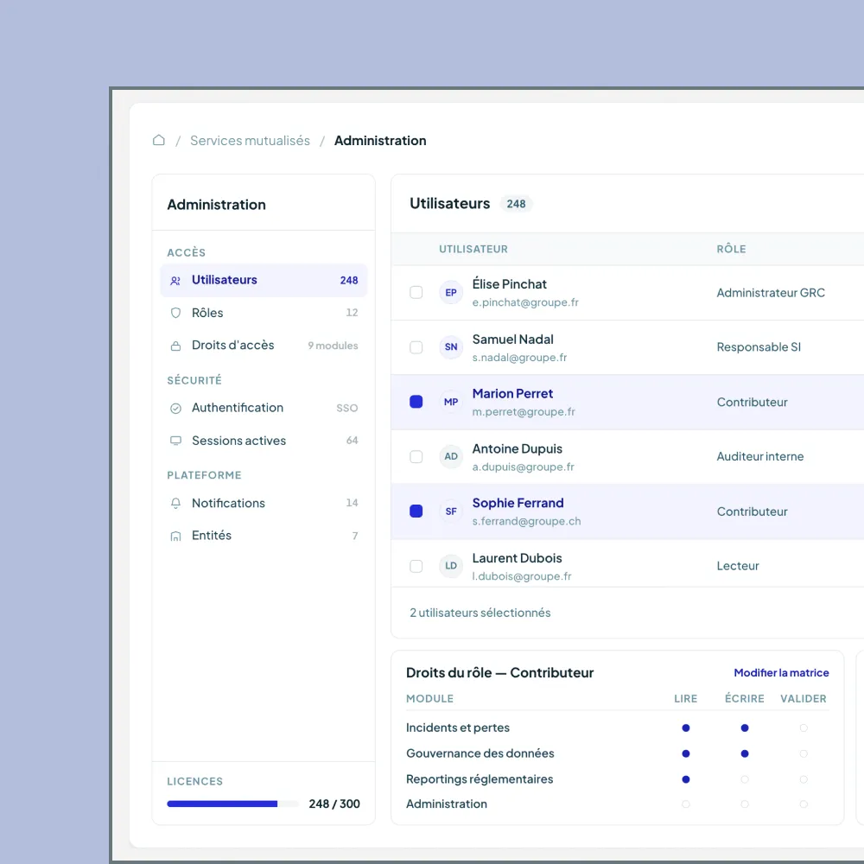The width and height of the screenshot is (864, 864).
Task: Click the Rôles shield icon
Action: tap(175, 313)
